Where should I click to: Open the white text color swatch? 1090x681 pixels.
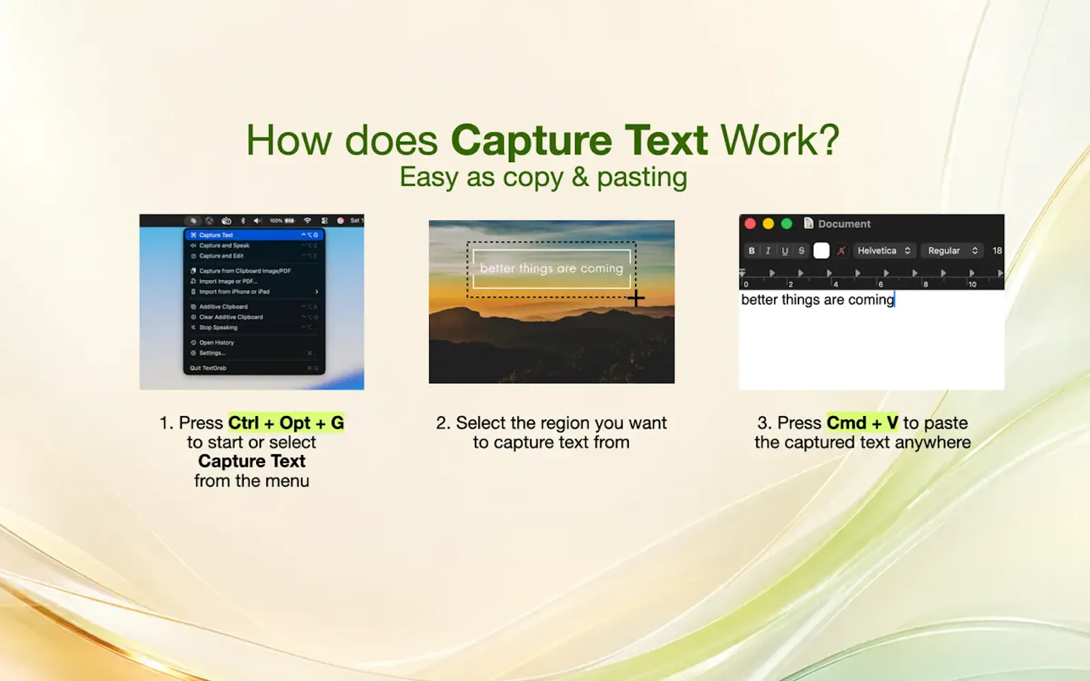[822, 251]
